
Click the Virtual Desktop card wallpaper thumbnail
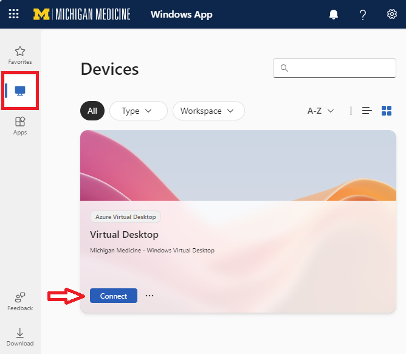pyautogui.click(x=238, y=164)
